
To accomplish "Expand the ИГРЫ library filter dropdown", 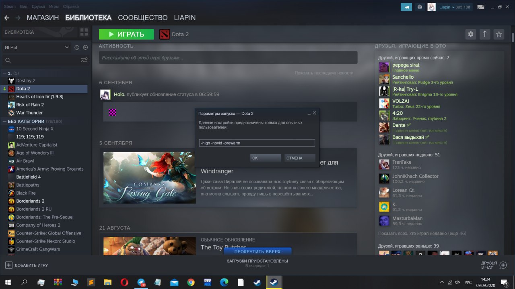I will click(37, 47).
